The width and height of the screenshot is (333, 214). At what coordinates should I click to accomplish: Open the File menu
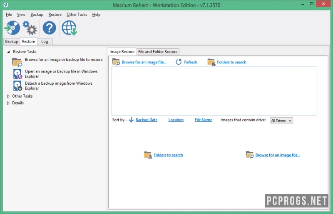9,15
